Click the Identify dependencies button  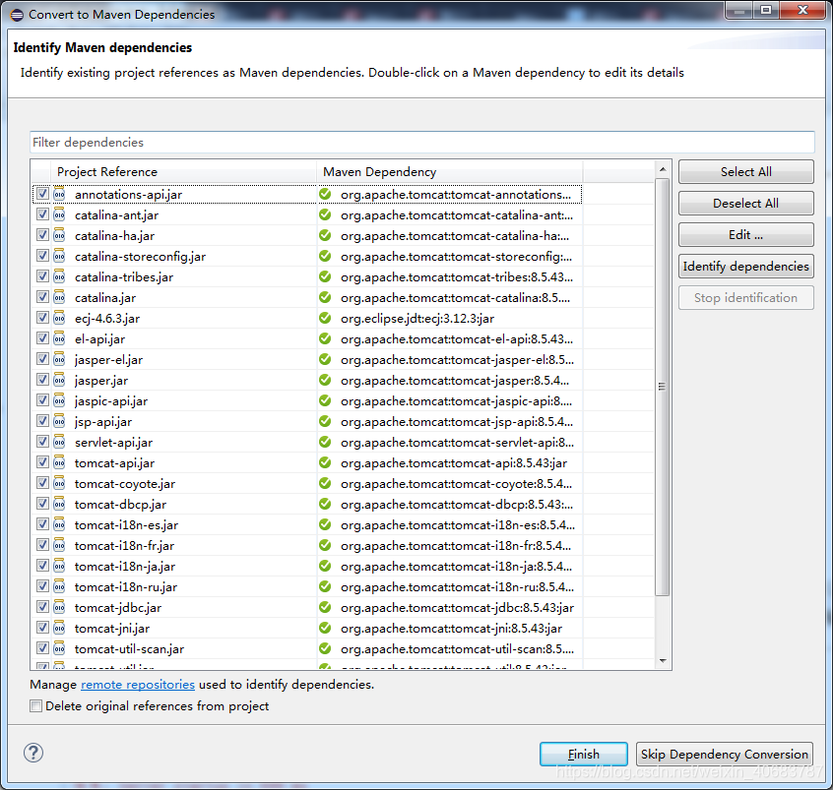(746, 267)
